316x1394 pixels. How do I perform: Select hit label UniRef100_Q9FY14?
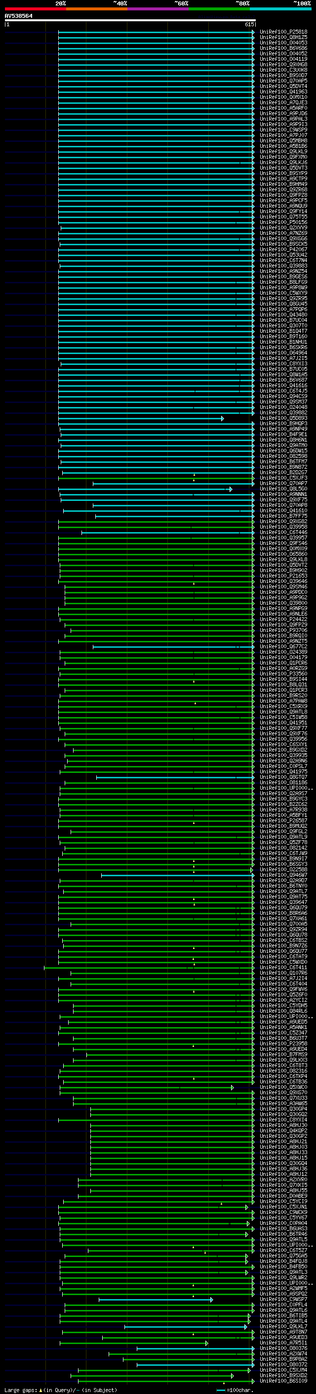(283, 212)
